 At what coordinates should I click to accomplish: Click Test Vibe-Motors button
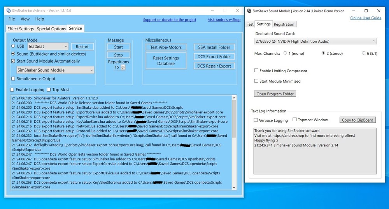click(166, 47)
